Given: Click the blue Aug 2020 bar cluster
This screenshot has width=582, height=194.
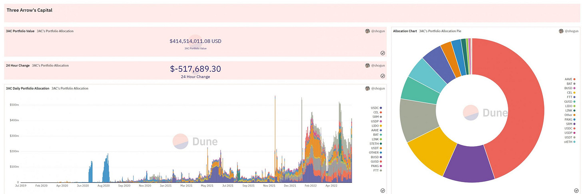Looking at the screenshot, I should click(106, 169).
